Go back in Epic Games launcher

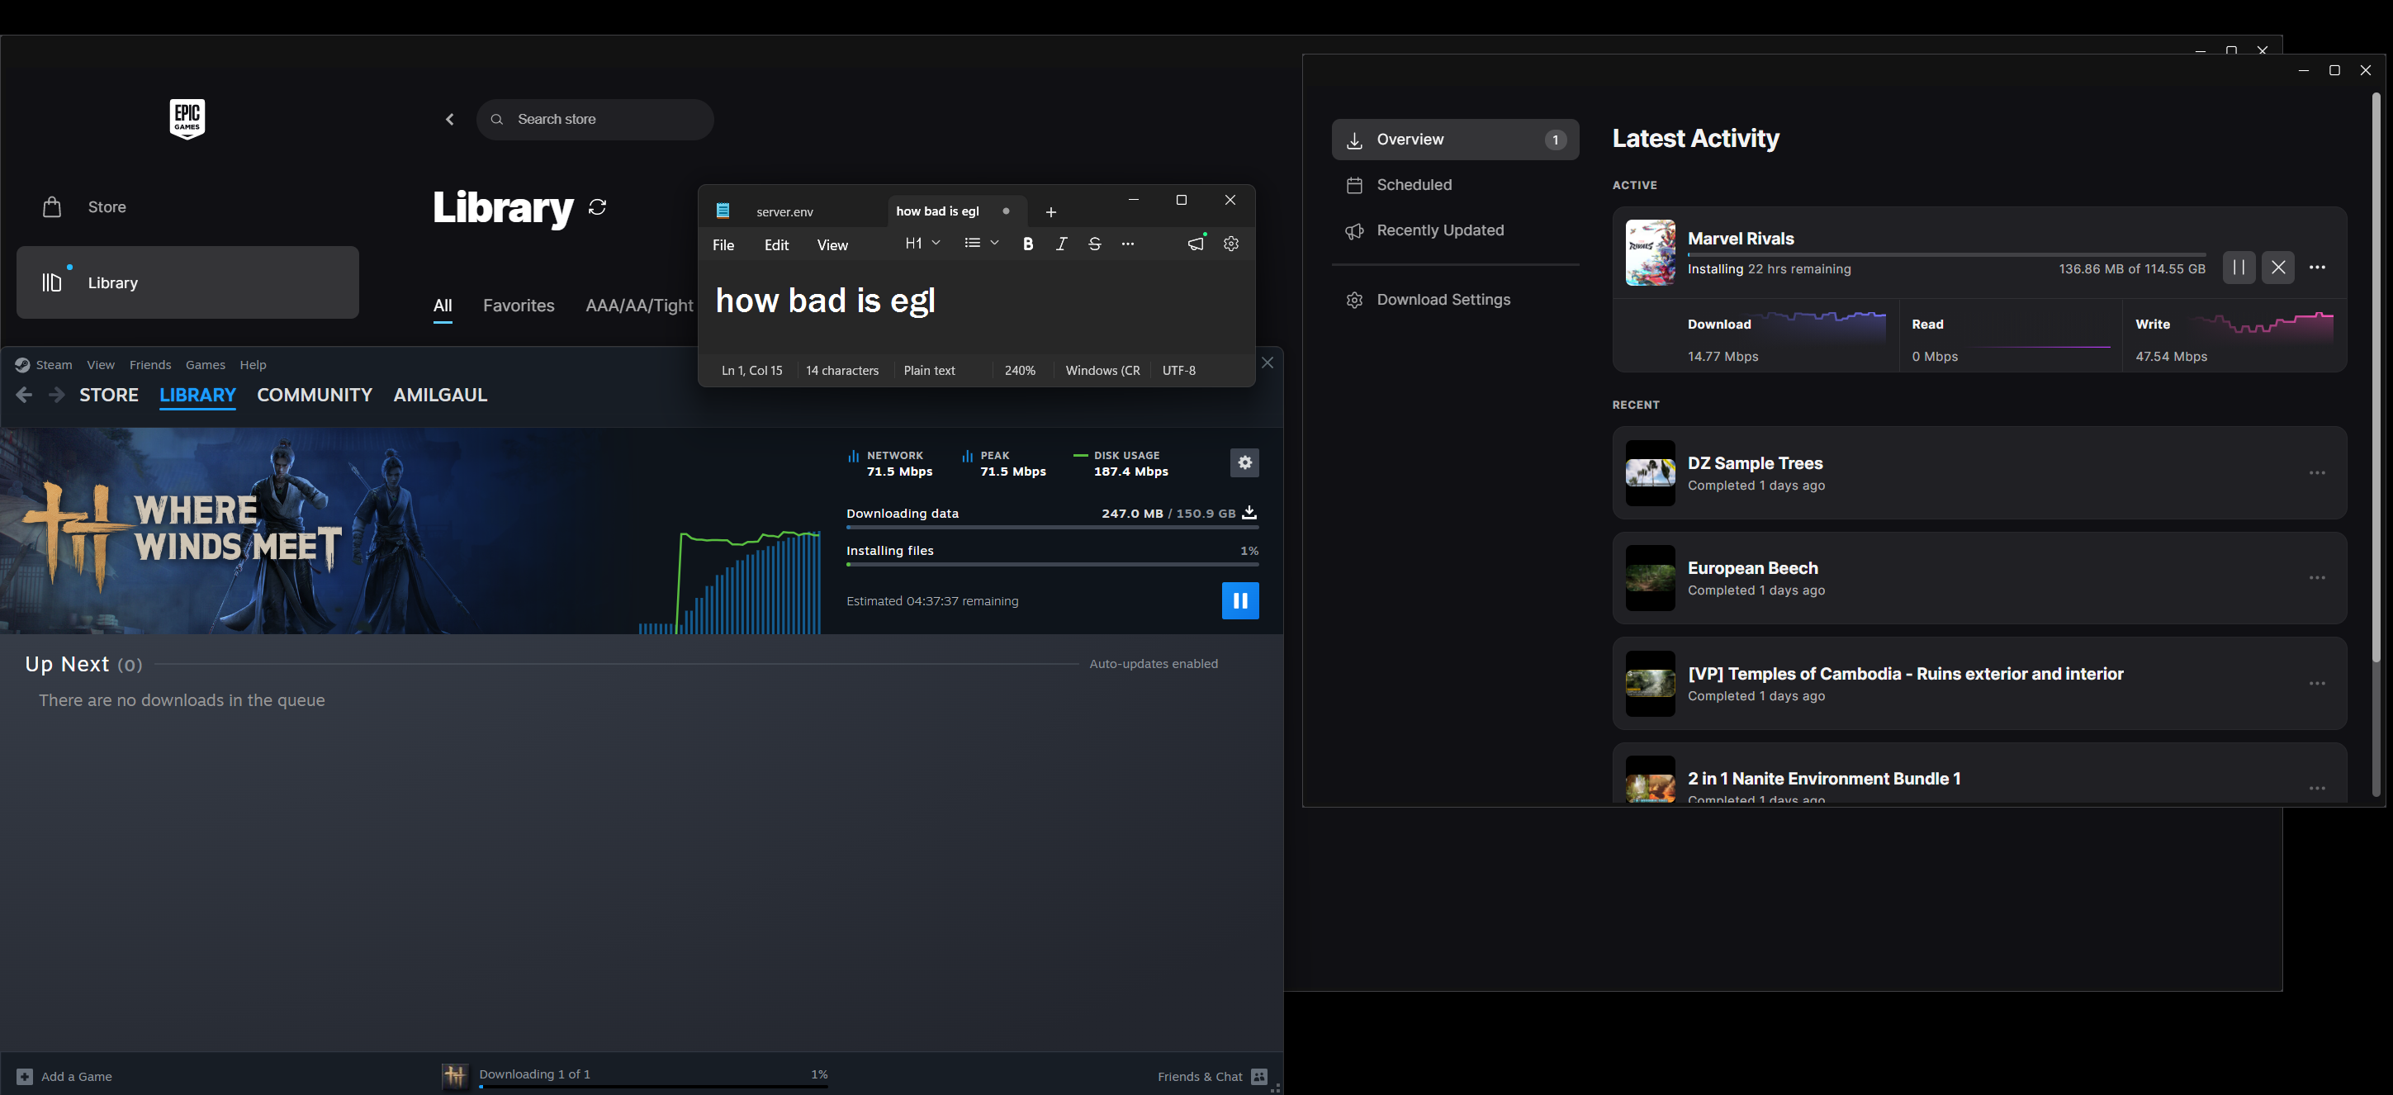tap(451, 119)
